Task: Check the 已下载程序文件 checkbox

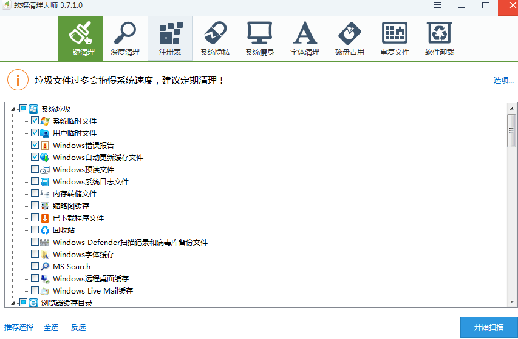Action: point(35,217)
